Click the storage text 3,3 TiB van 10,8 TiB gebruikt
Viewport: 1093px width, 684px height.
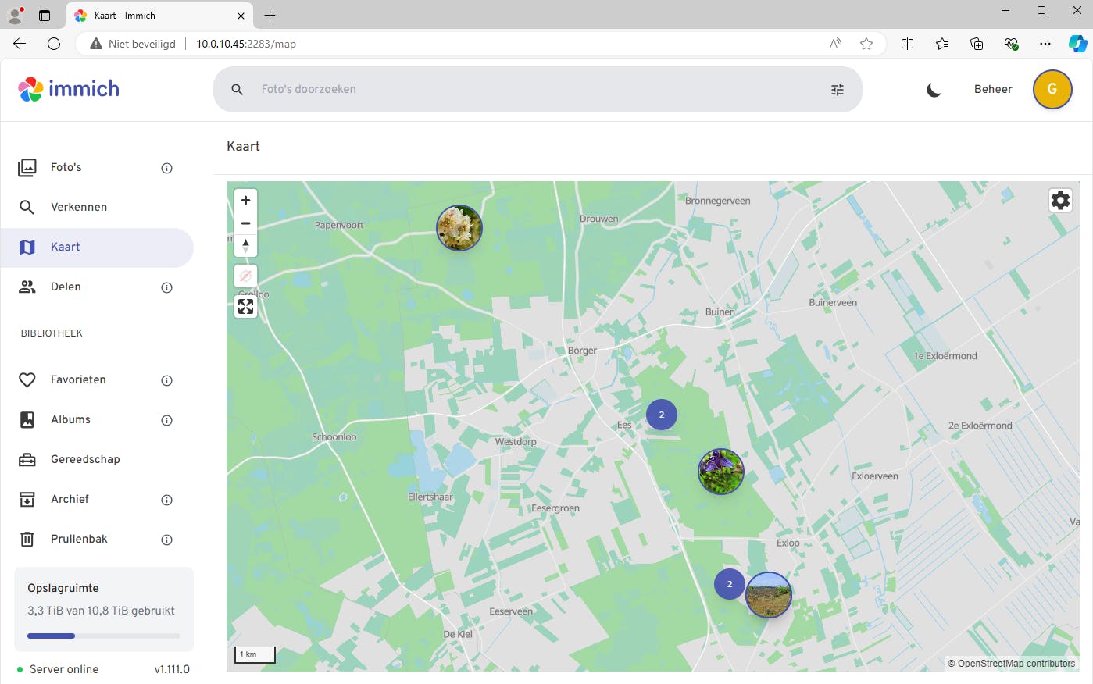pyautogui.click(x=102, y=611)
